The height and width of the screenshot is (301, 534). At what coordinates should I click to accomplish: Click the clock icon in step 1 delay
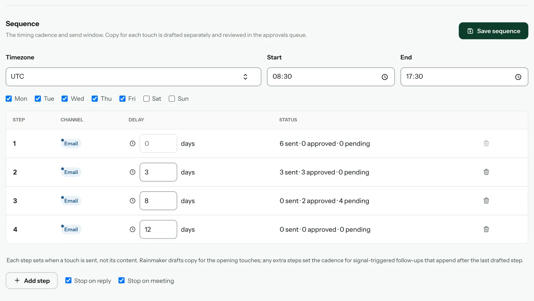point(132,143)
